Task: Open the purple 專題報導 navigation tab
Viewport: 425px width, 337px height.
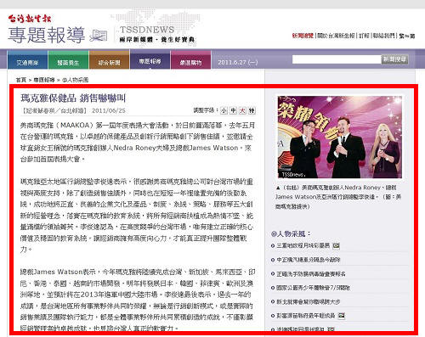Action: (x=150, y=60)
